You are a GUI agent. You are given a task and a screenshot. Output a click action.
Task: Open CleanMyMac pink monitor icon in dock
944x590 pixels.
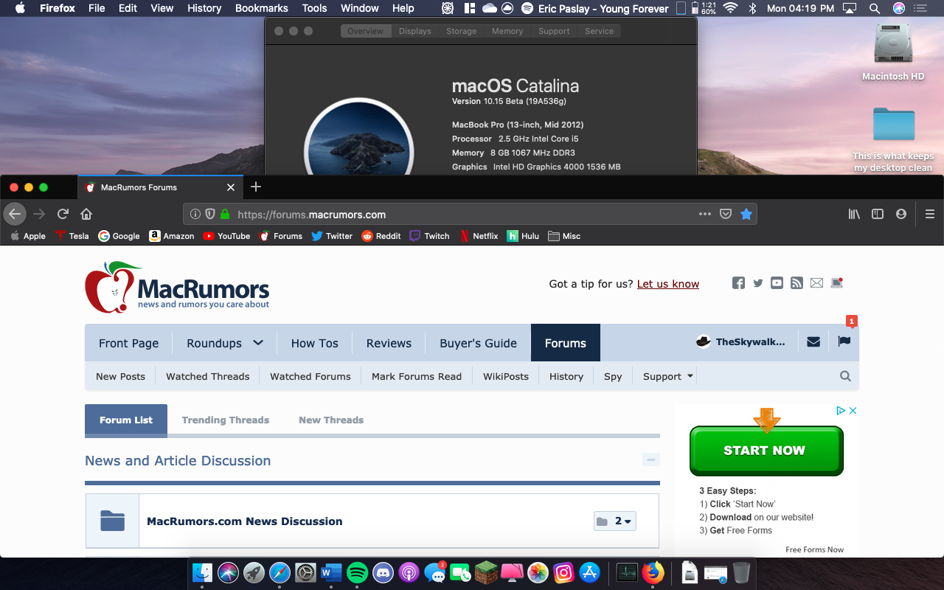[512, 572]
